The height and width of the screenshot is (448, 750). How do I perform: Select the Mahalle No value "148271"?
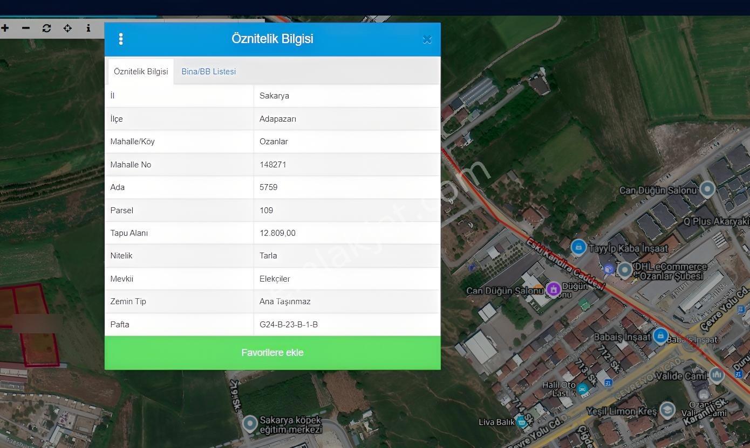(x=273, y=165)
